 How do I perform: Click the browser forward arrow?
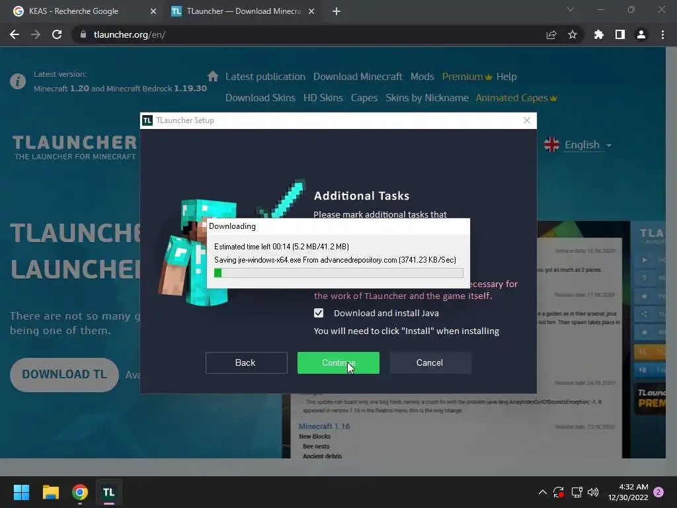(36, 34)
